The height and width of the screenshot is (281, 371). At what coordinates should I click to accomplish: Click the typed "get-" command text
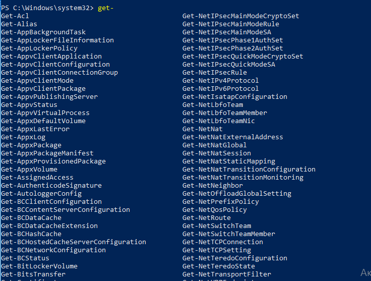pos(105,8)
